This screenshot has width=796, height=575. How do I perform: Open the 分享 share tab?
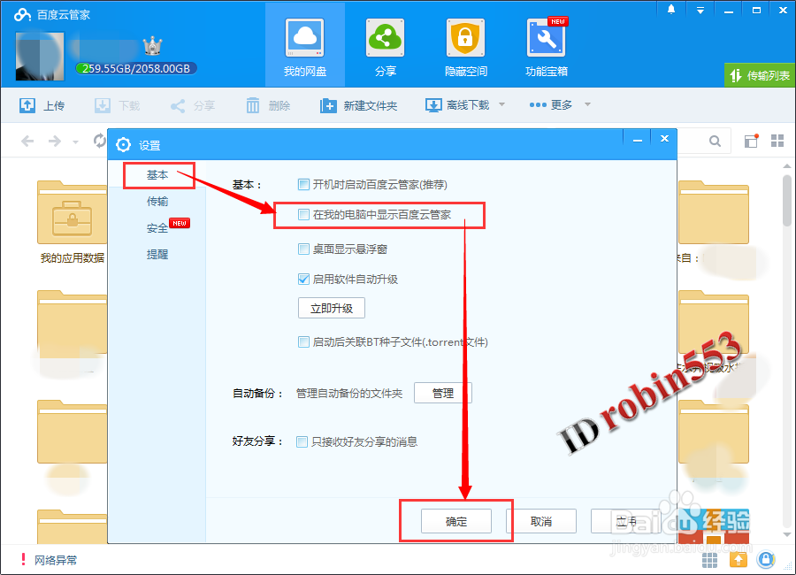pyautogui.click(x=385, y=47)
